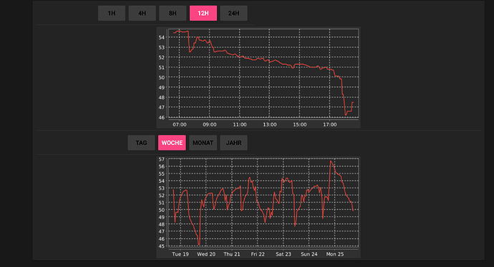
Task: Click the Sat 23 axis label
Action: [x=284, y=254]
